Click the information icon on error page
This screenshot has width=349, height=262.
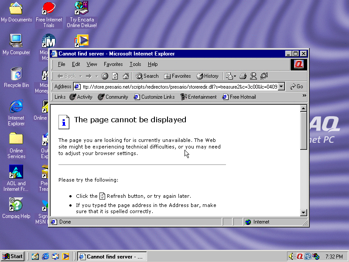(x=64, y=122)
